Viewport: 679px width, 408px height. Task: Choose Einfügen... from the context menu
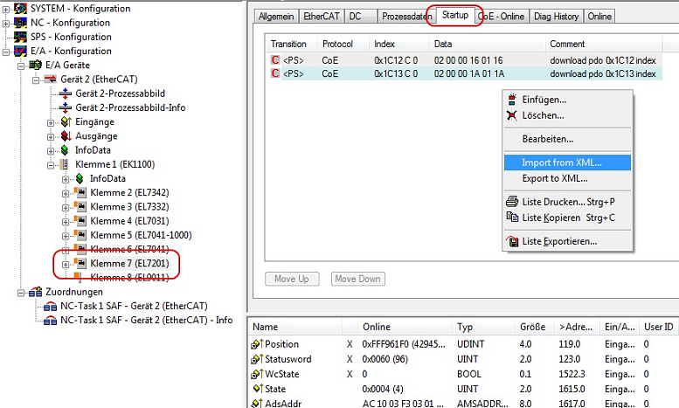(567, 100)
